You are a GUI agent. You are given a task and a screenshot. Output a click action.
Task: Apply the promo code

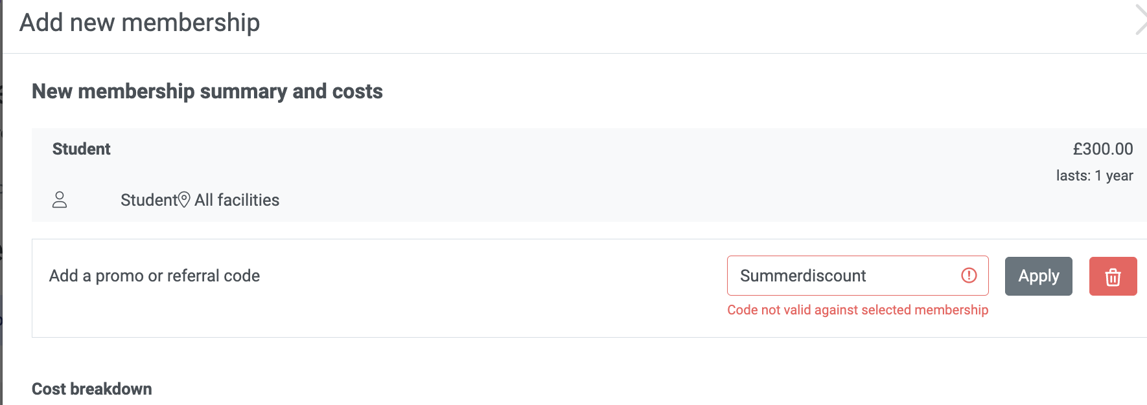tap(1038, 276)
